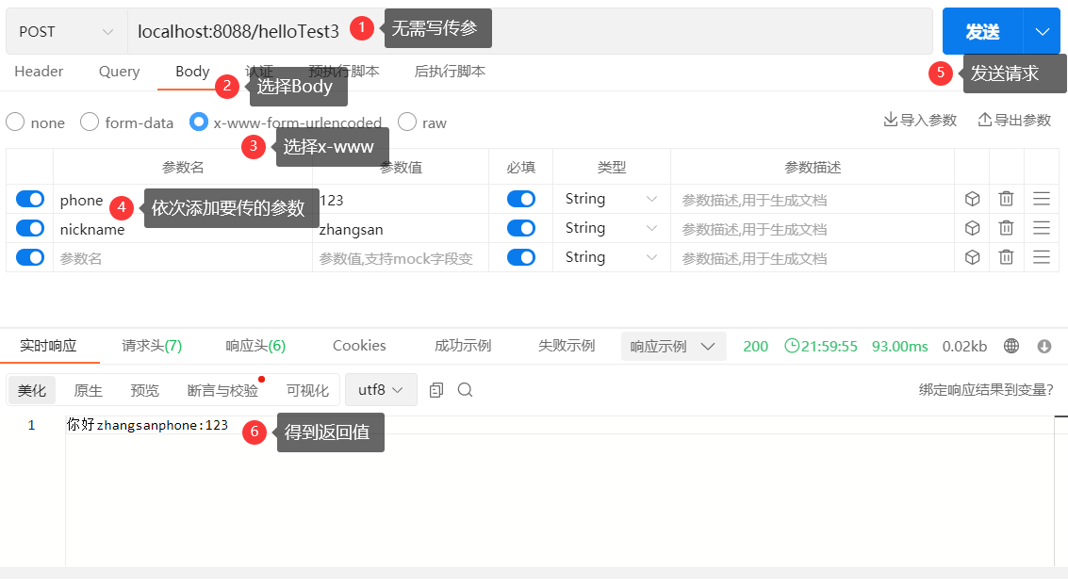The image size is (1068, 587).
Task: Click the request URL input field
Action: click(530, 31)
